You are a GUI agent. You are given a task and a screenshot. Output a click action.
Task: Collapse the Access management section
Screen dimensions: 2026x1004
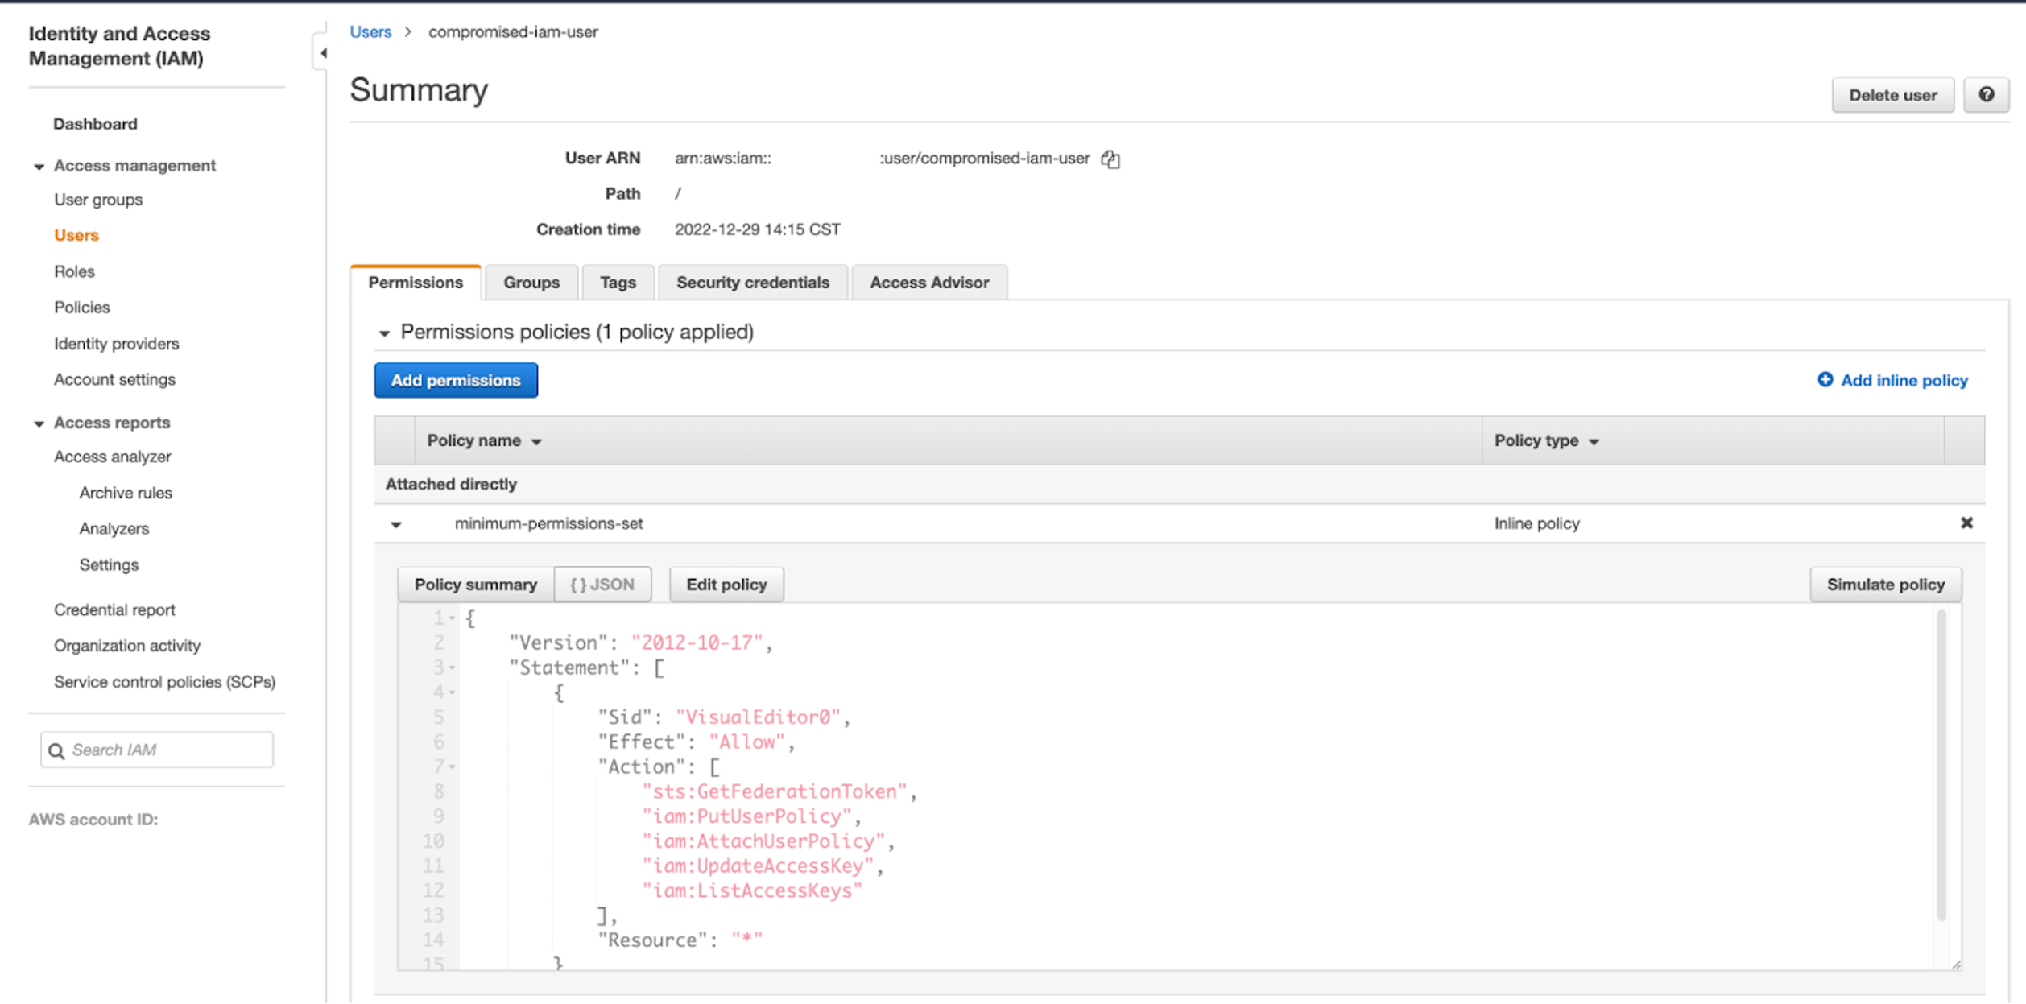tap(39, 167)
